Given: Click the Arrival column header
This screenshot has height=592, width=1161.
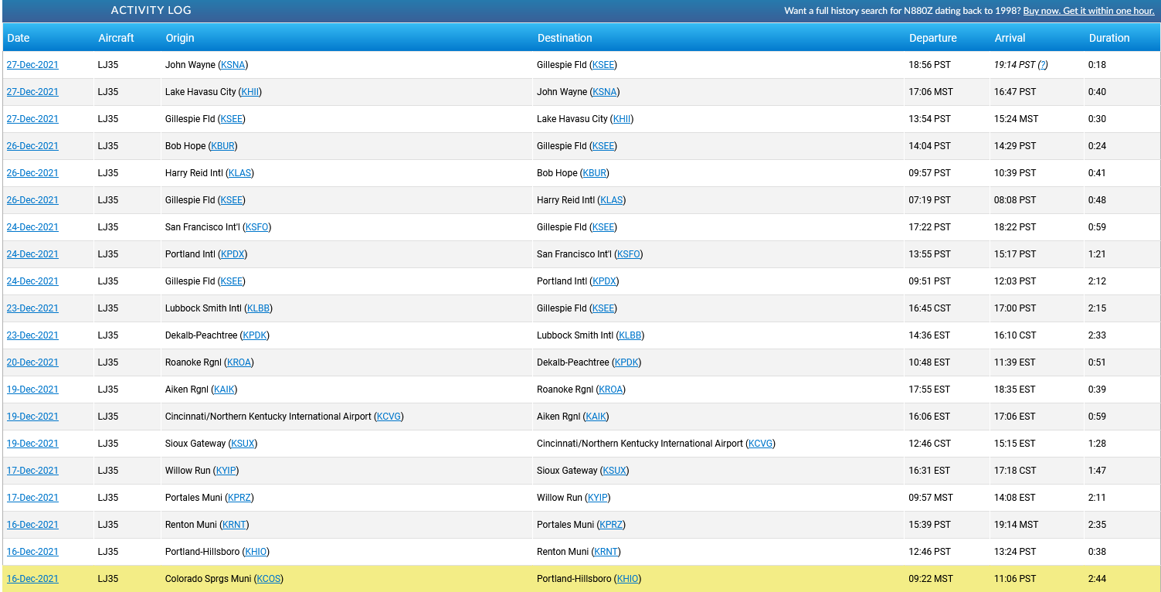Looking at the screenshot, I should click(x=1010, y=38).
